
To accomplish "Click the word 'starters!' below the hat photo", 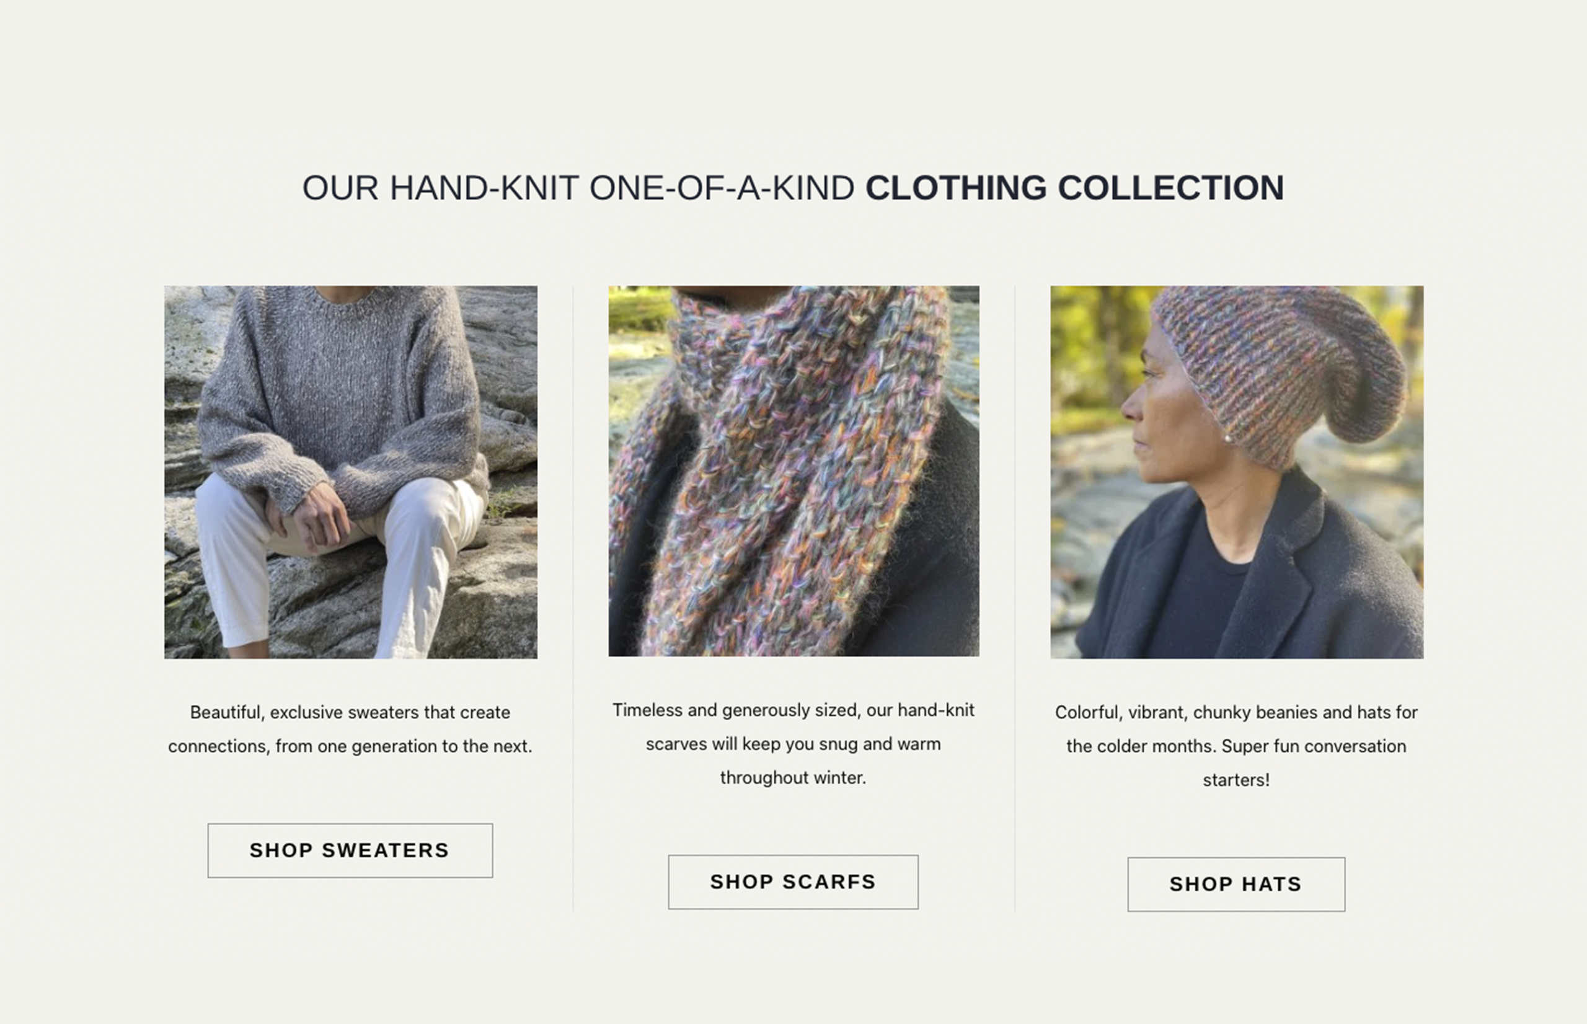I will point(1236,780).
